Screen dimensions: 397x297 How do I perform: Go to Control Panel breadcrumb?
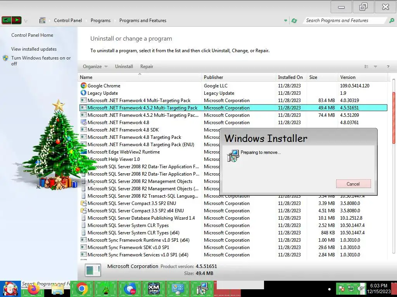tap(68, 20)
